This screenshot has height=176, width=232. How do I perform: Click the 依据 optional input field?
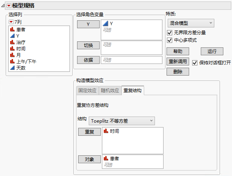131,60
